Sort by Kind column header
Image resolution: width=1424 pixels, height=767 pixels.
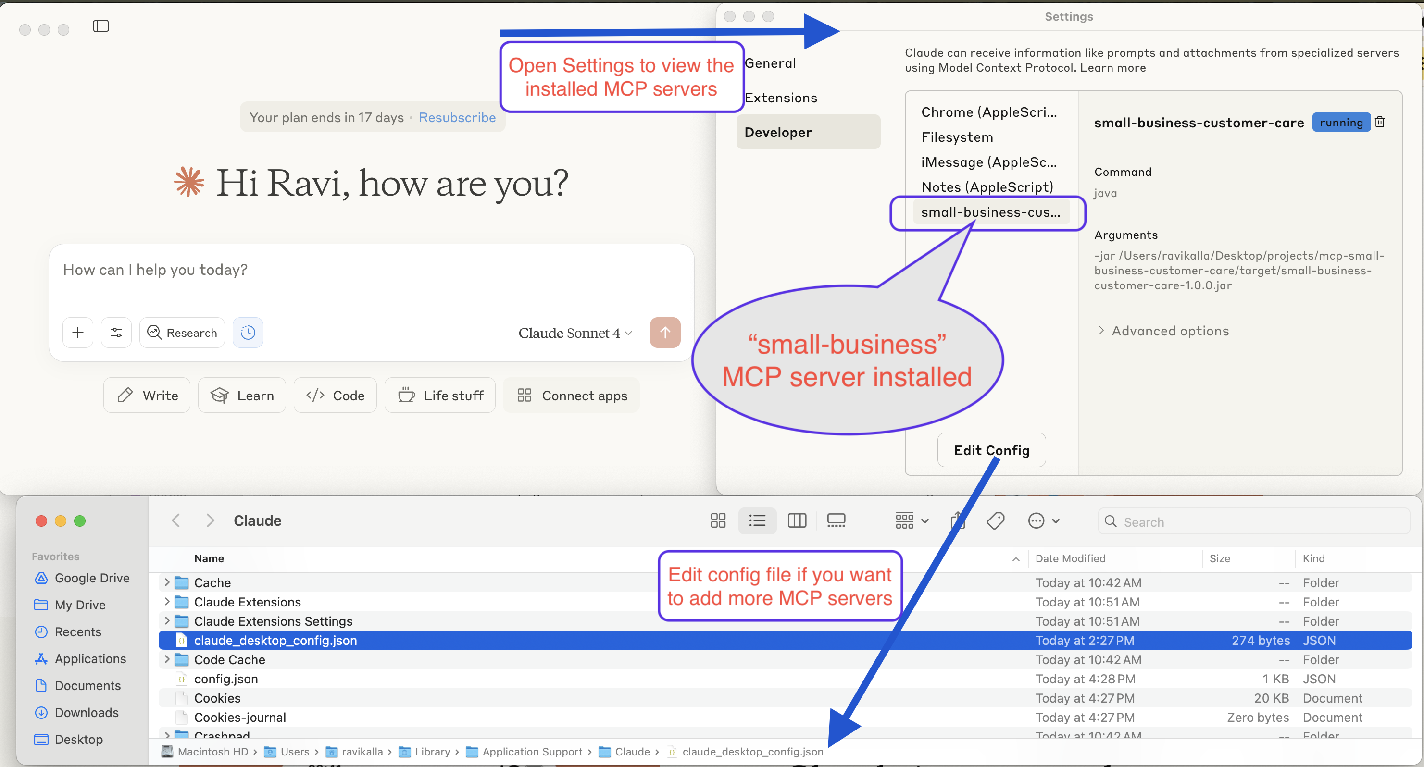click(1313, 559)
